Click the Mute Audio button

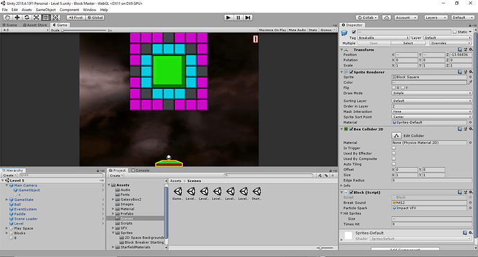point(297,30)
